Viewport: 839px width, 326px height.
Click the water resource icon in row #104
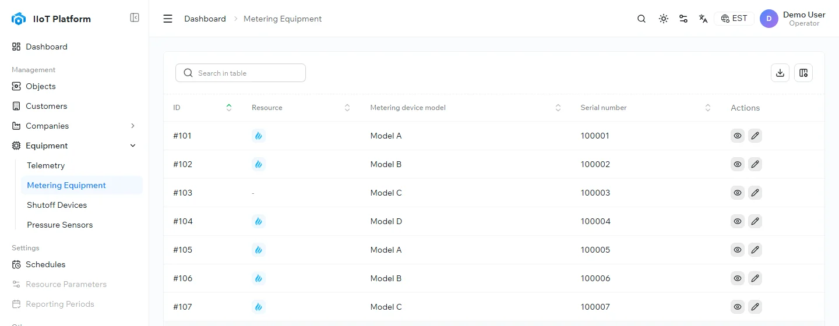coord(259,221)
